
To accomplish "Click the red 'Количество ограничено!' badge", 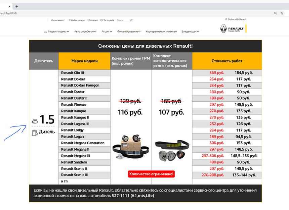I will [151, 174].
